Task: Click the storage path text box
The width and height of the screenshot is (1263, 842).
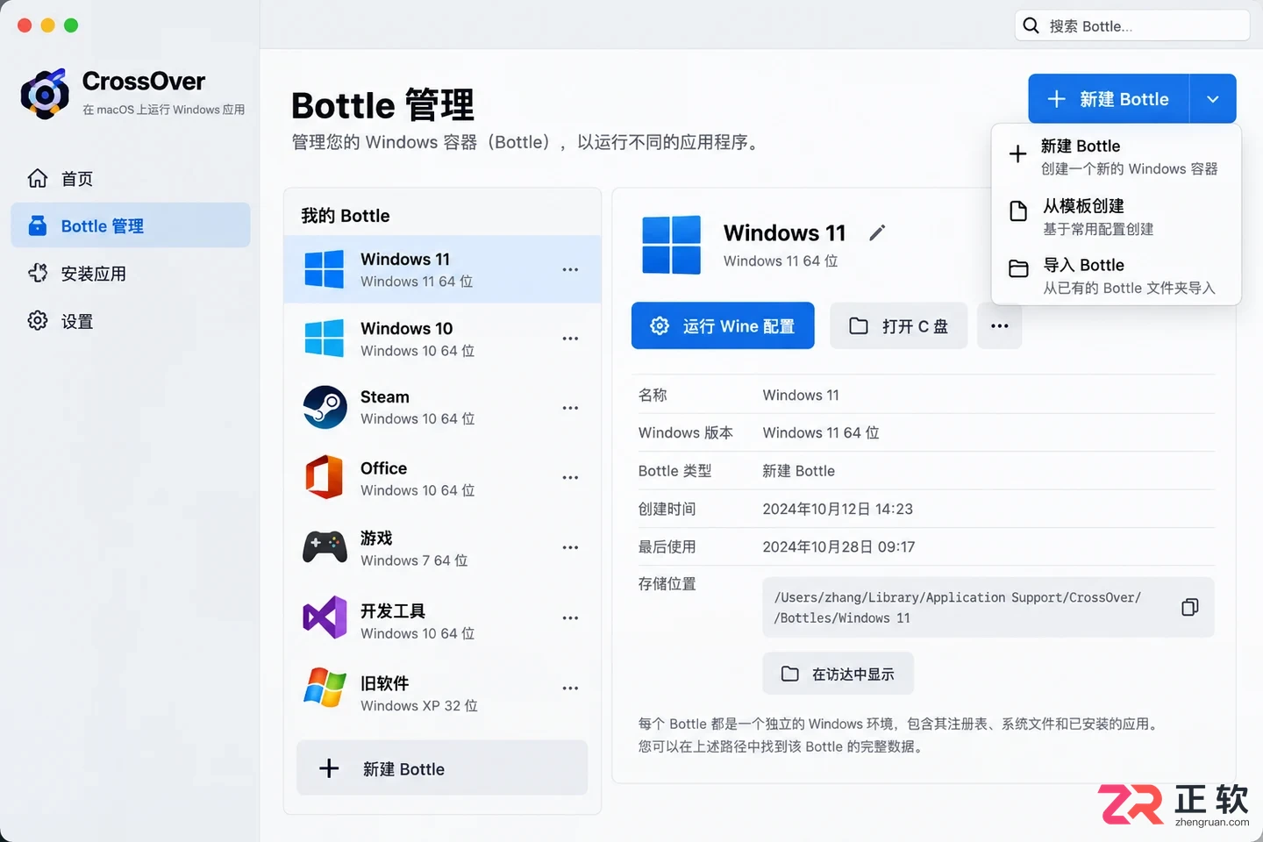Action: 988,607
